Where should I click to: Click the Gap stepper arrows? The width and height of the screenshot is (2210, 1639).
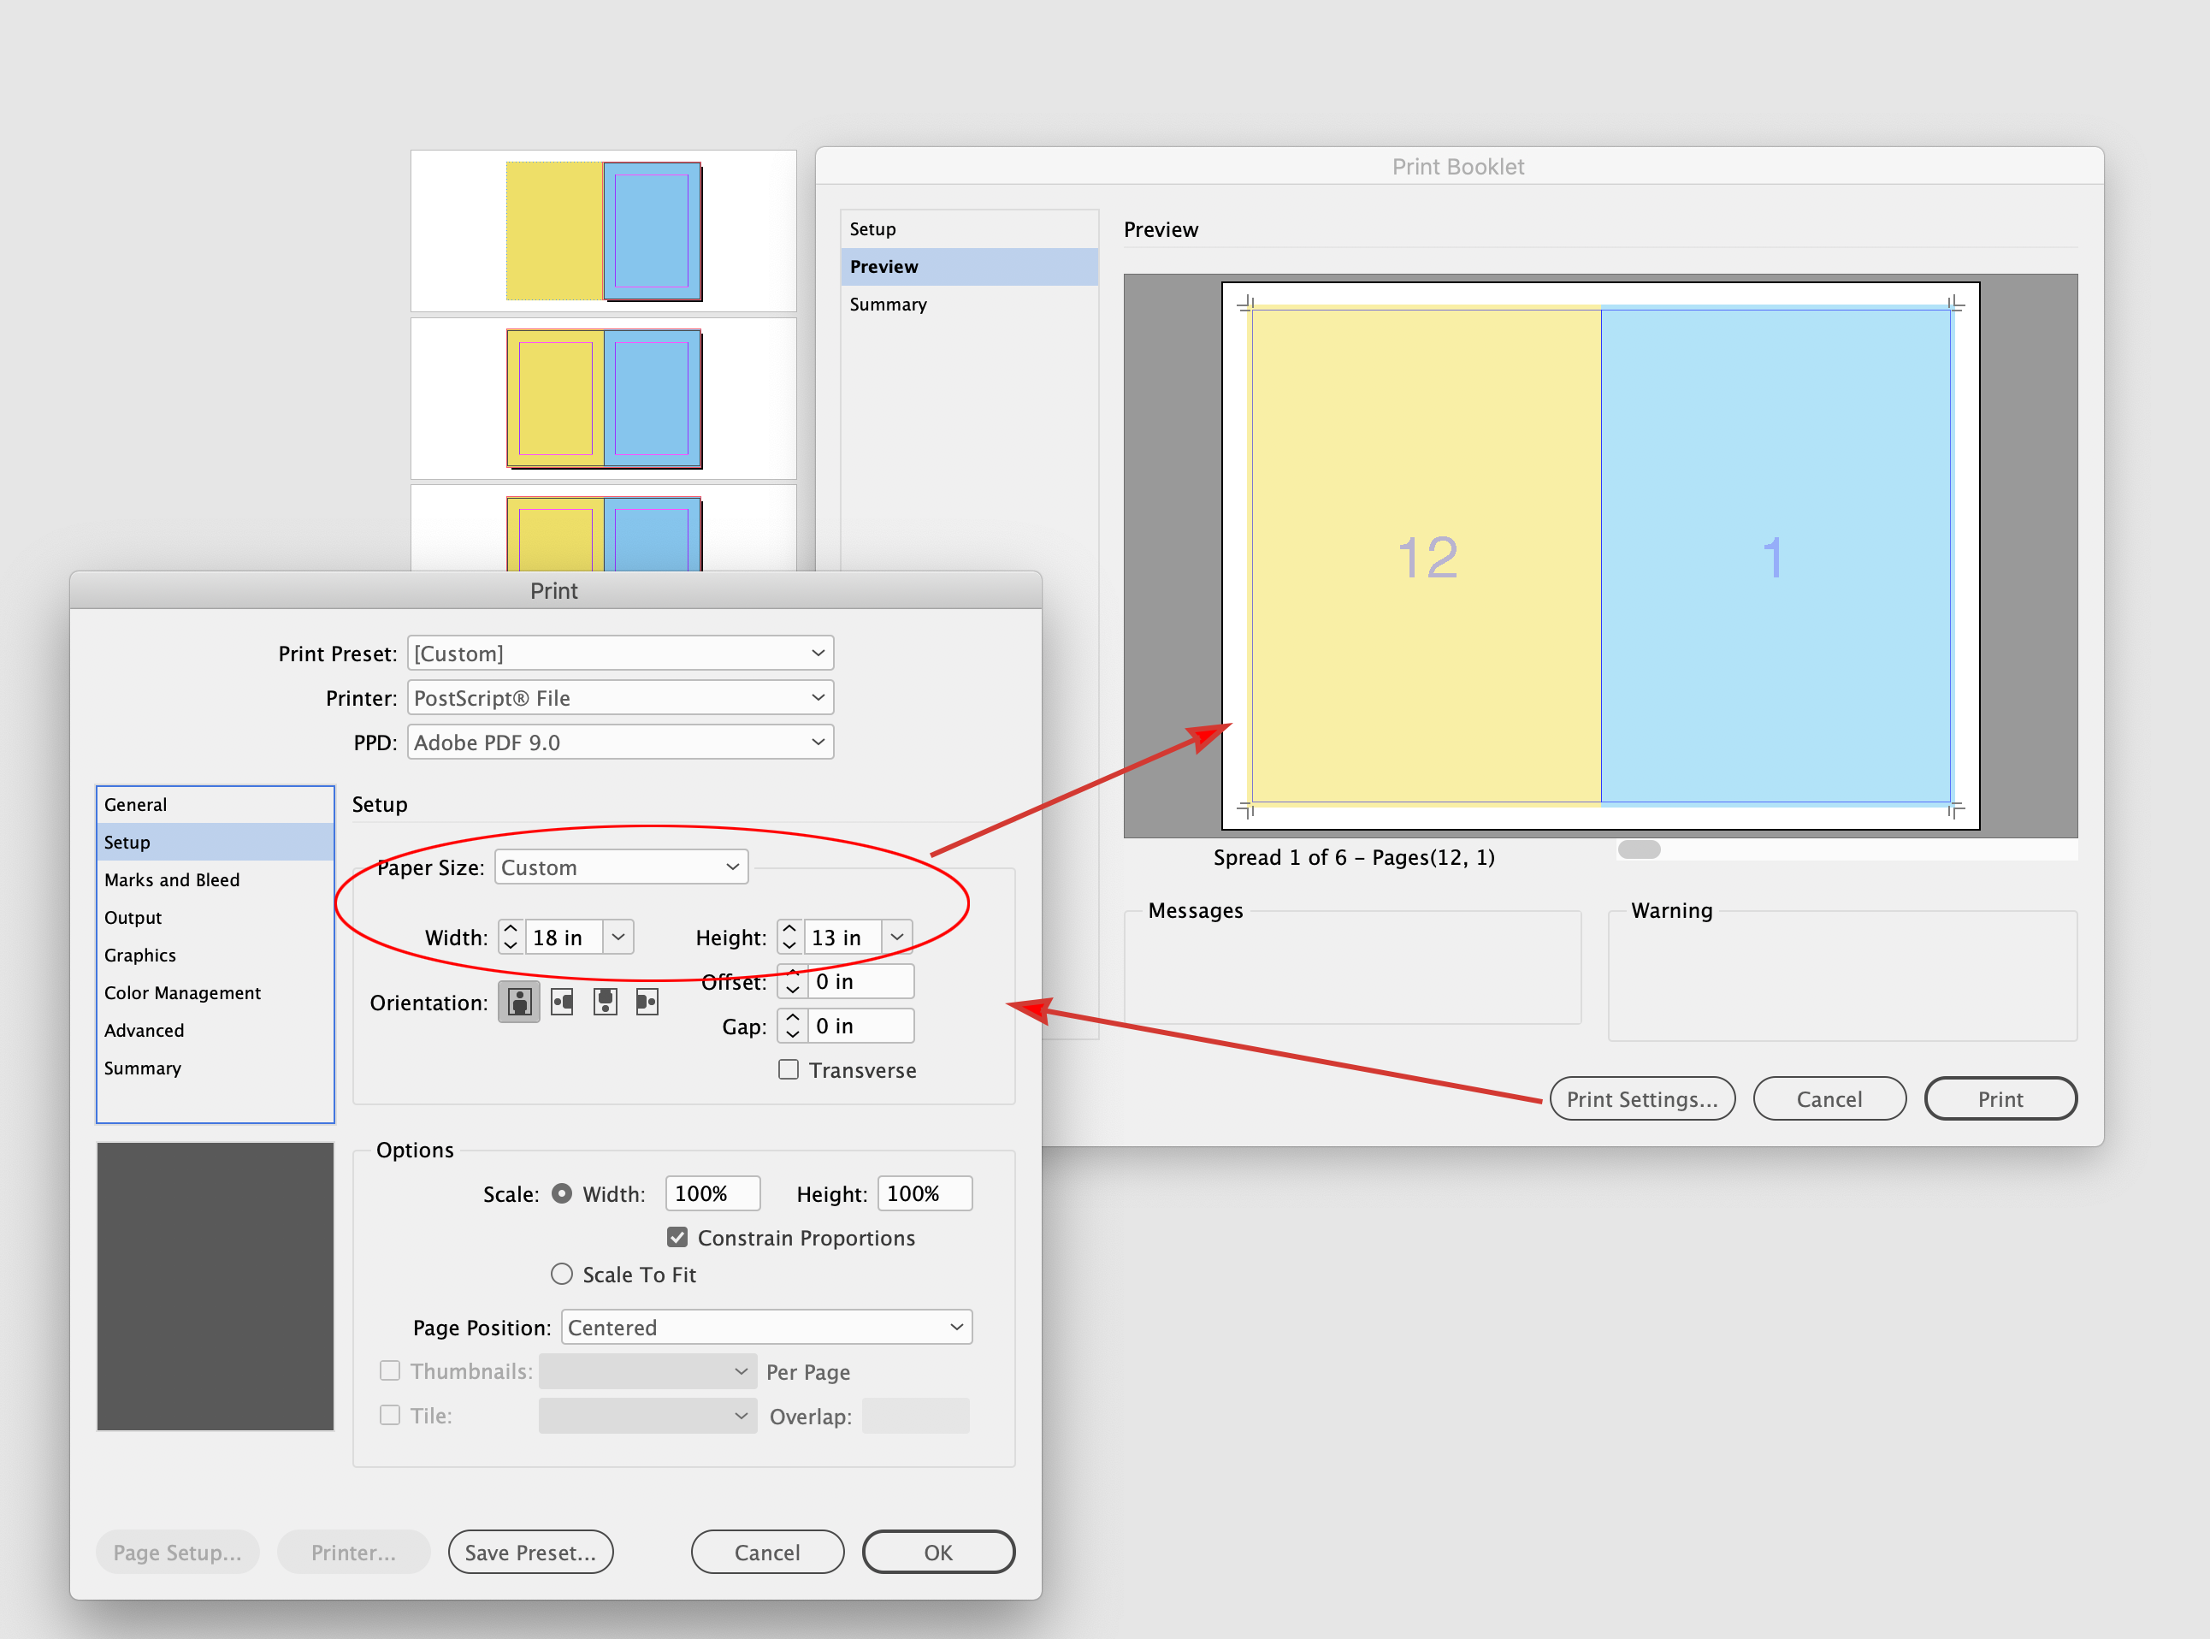coord(792,1026)
